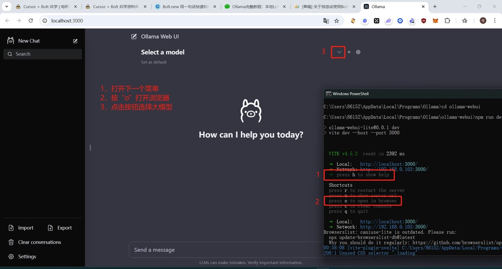Image resolution: width=502 pixels, height=269 pixels.
Task: Open a new browser tab
Action: 435,7
